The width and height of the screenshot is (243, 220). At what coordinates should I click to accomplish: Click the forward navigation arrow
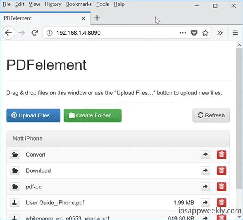22,33
